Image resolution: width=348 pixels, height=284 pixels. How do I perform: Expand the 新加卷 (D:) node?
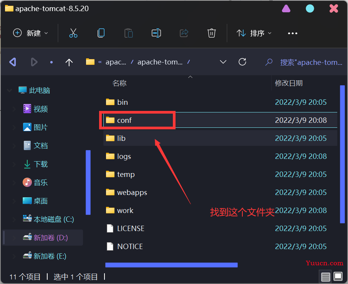14,238
